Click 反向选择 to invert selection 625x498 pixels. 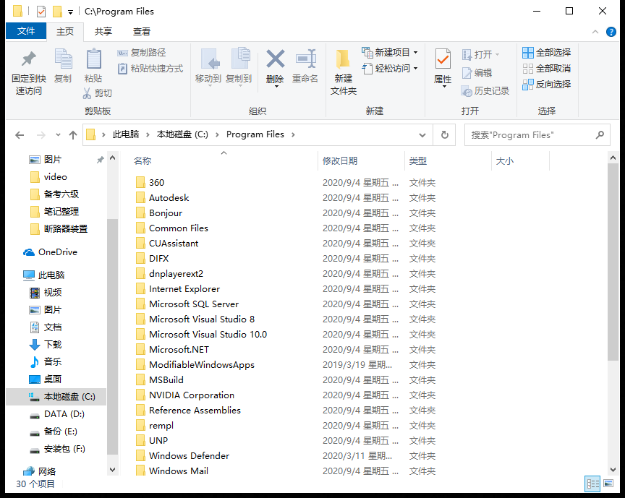pos(546,85)
